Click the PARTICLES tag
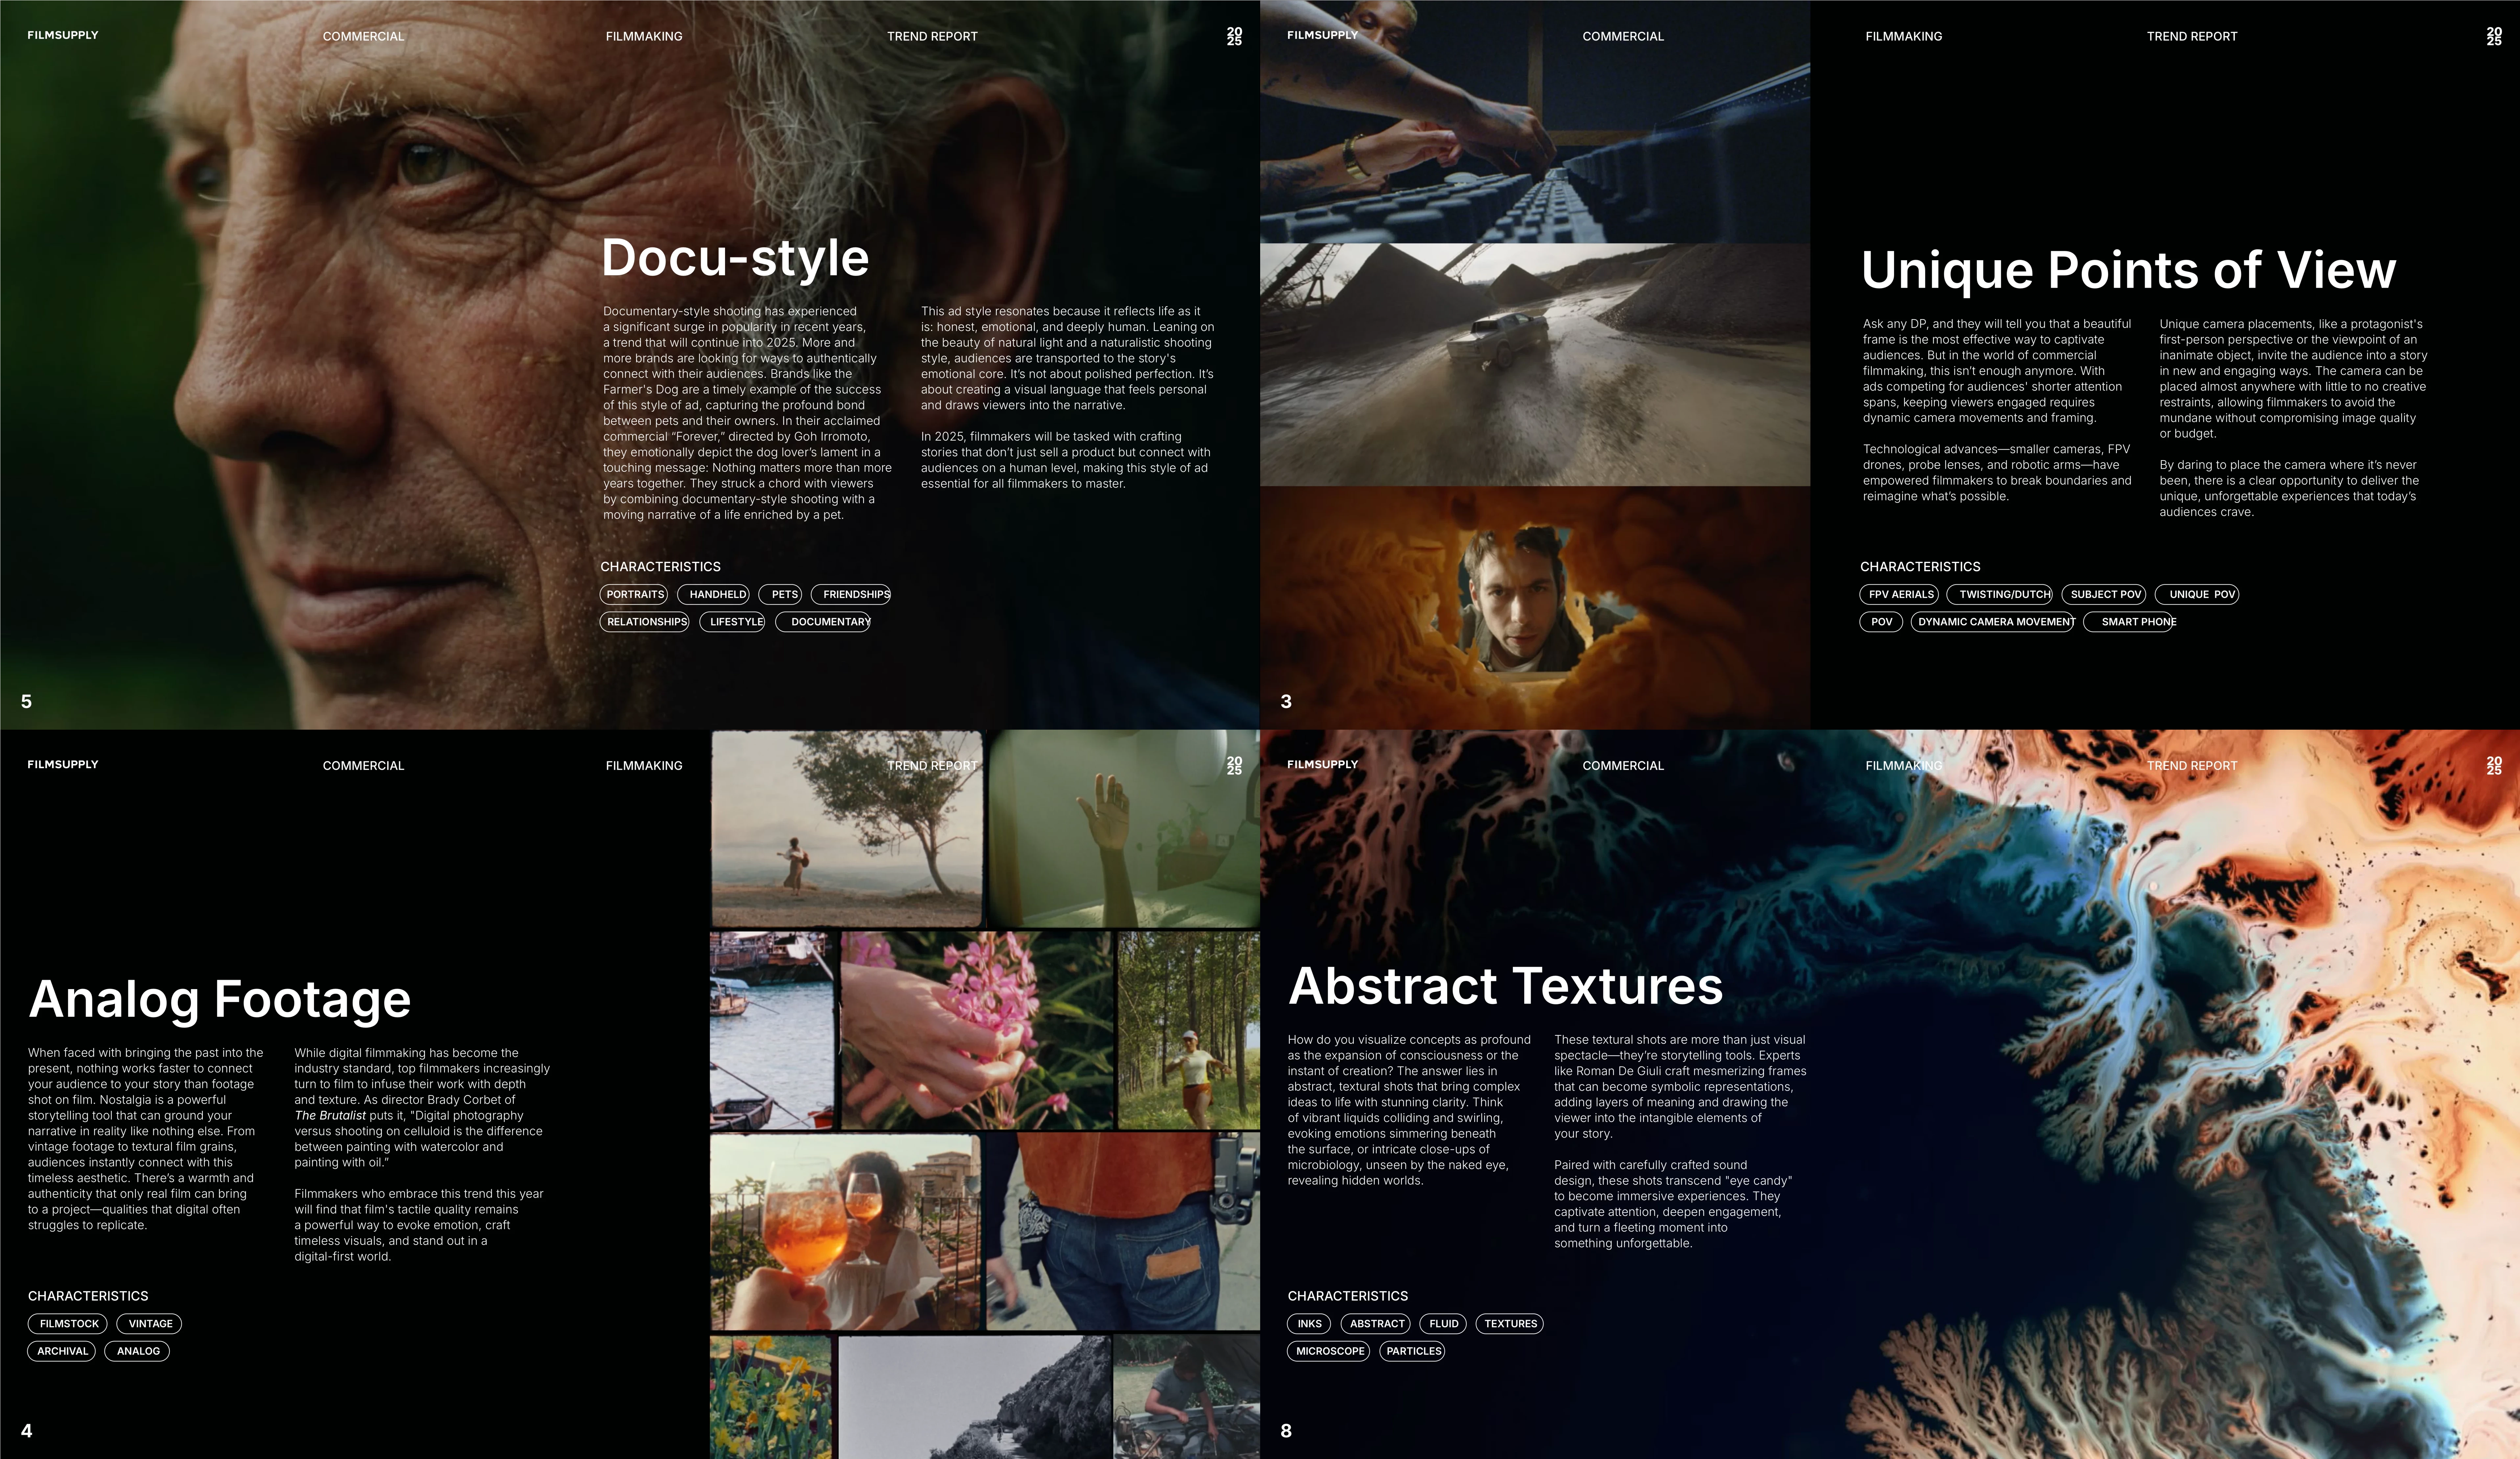The width and height of the screenshot is (2520, 1459). (x=1412, y=1351)
